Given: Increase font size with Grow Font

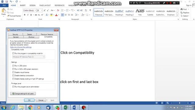Looking at the screenshot, I should point(44,10).
